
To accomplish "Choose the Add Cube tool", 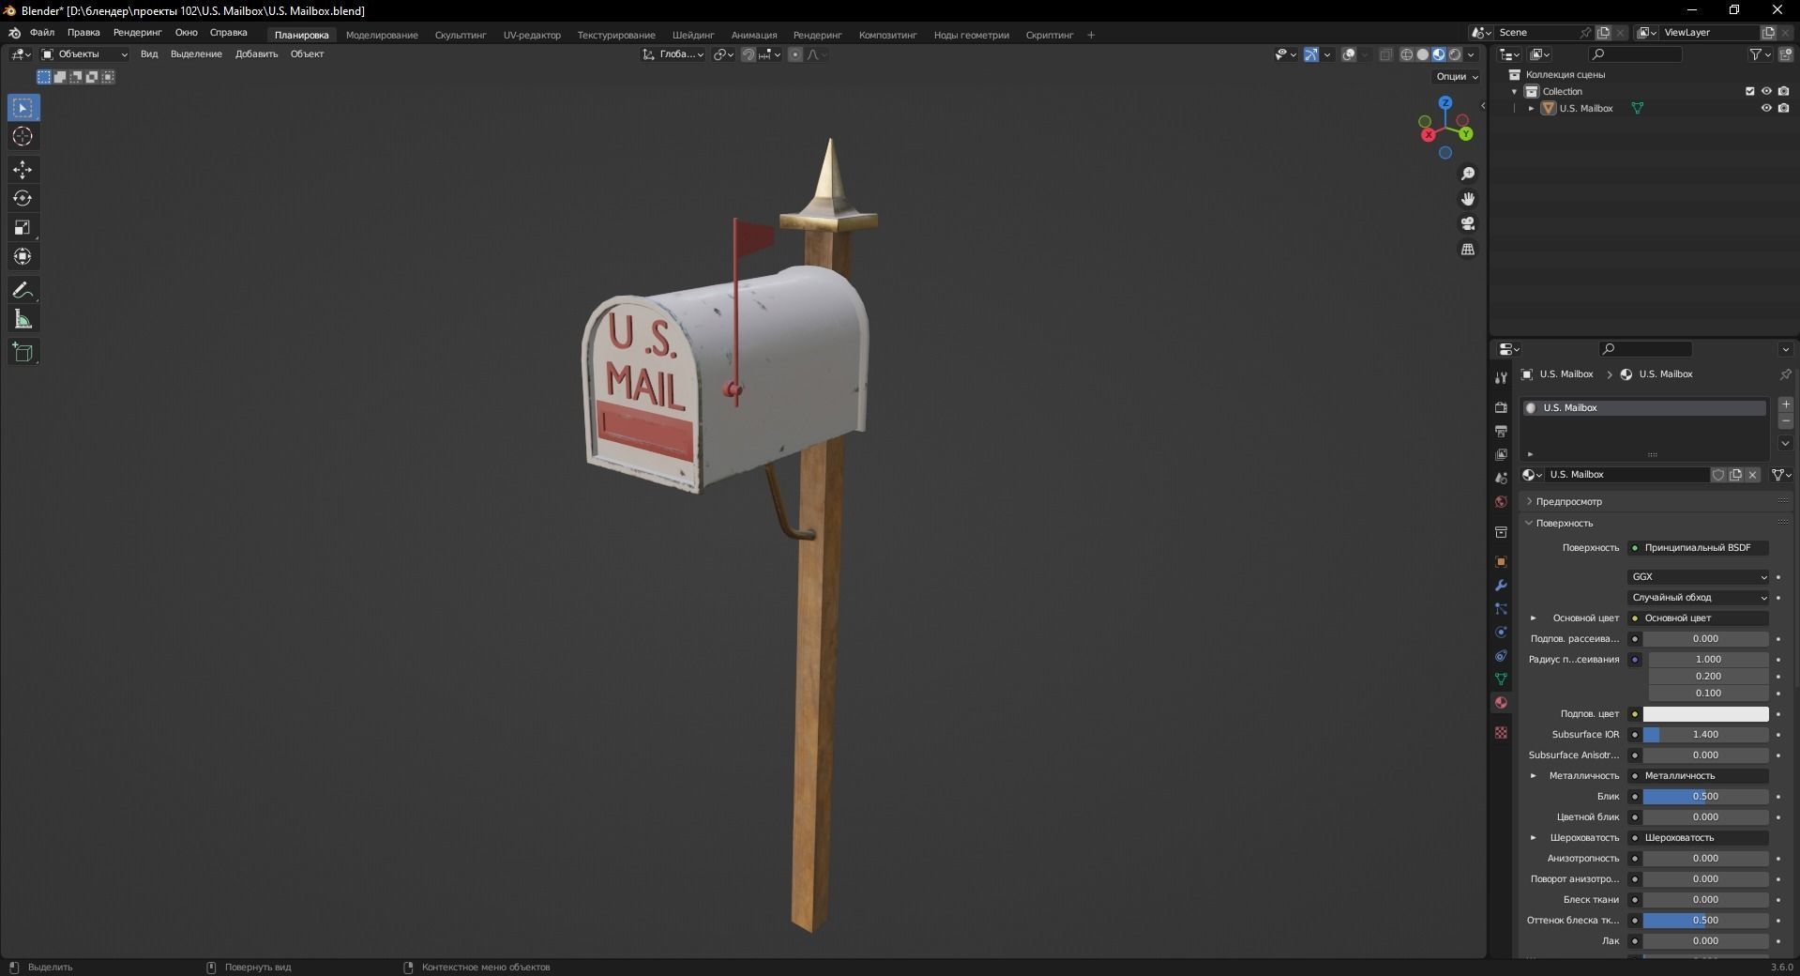I will pos(23,353).
